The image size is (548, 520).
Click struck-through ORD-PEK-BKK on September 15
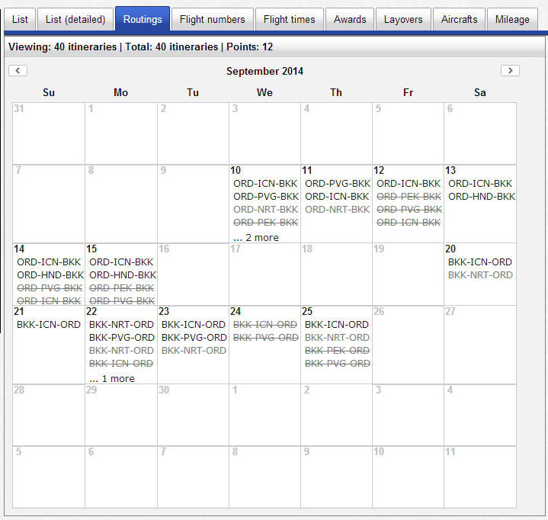pyautogui.click(x=122, y=288)
